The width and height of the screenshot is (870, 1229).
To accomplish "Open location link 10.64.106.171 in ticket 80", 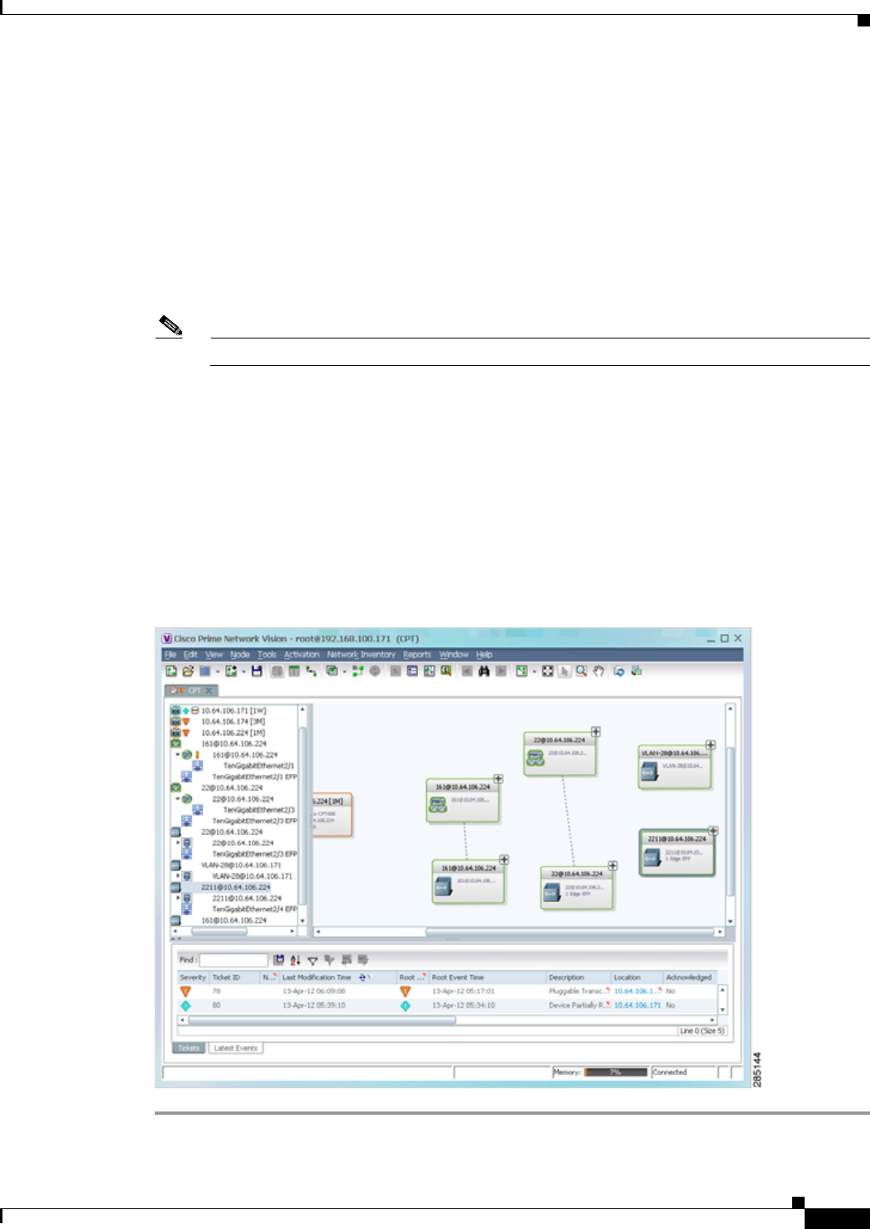I will point(637,1006).
